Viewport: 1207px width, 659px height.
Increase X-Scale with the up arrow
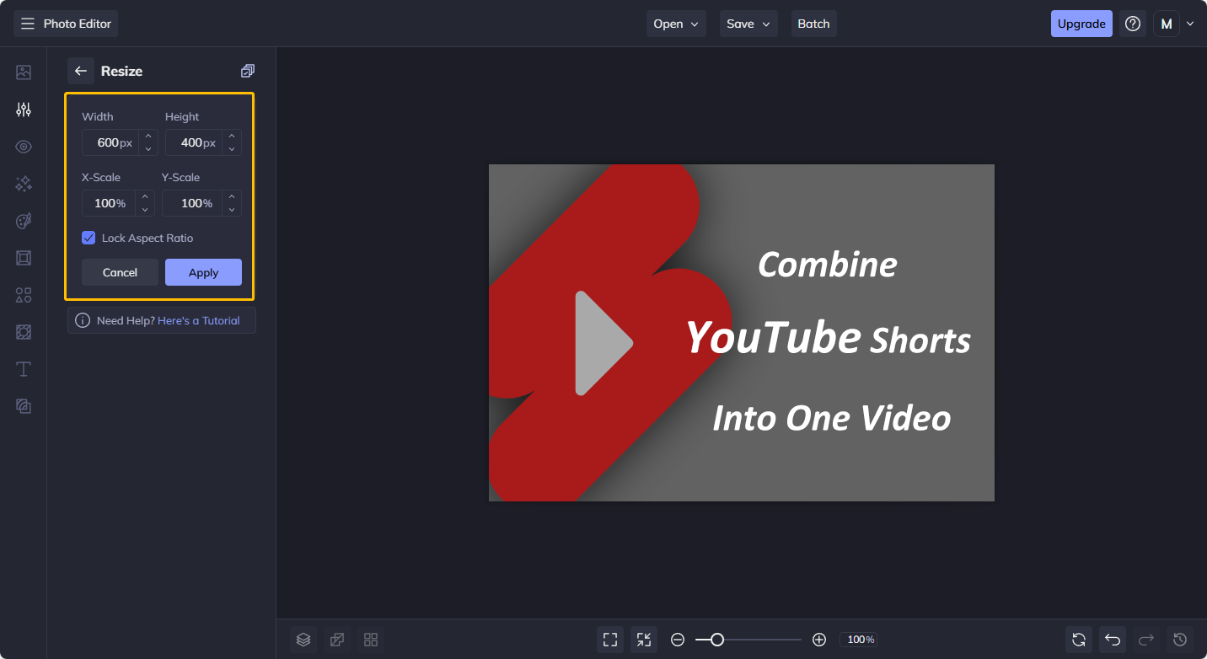click(145, 196)
